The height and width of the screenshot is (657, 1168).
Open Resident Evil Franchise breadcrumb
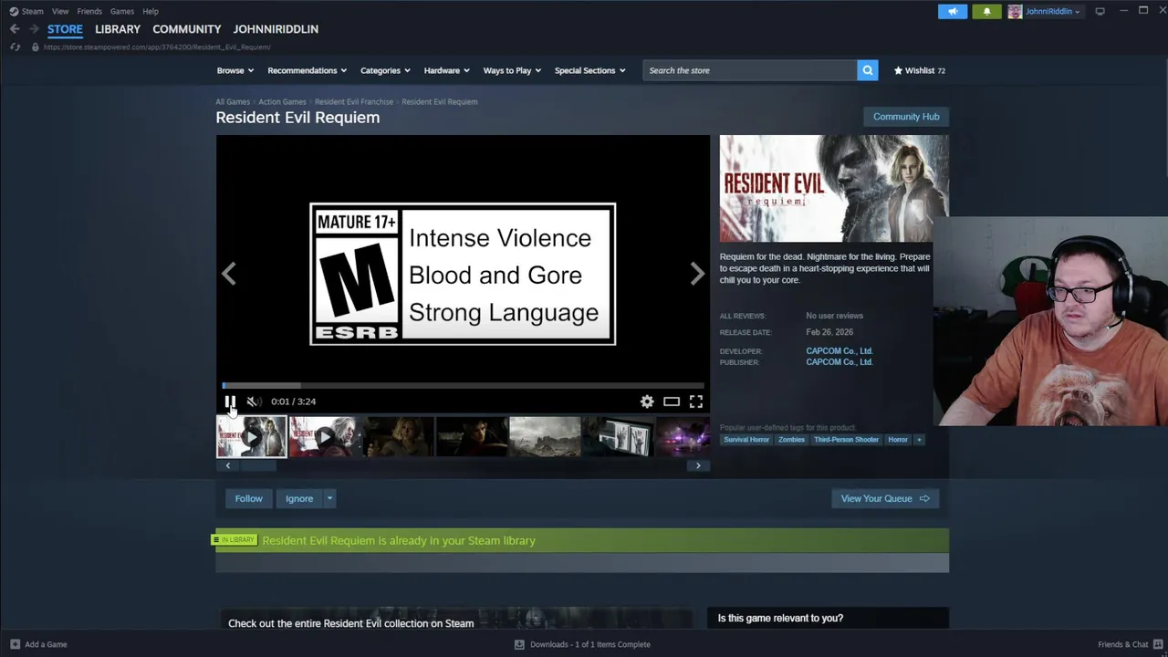354,101
